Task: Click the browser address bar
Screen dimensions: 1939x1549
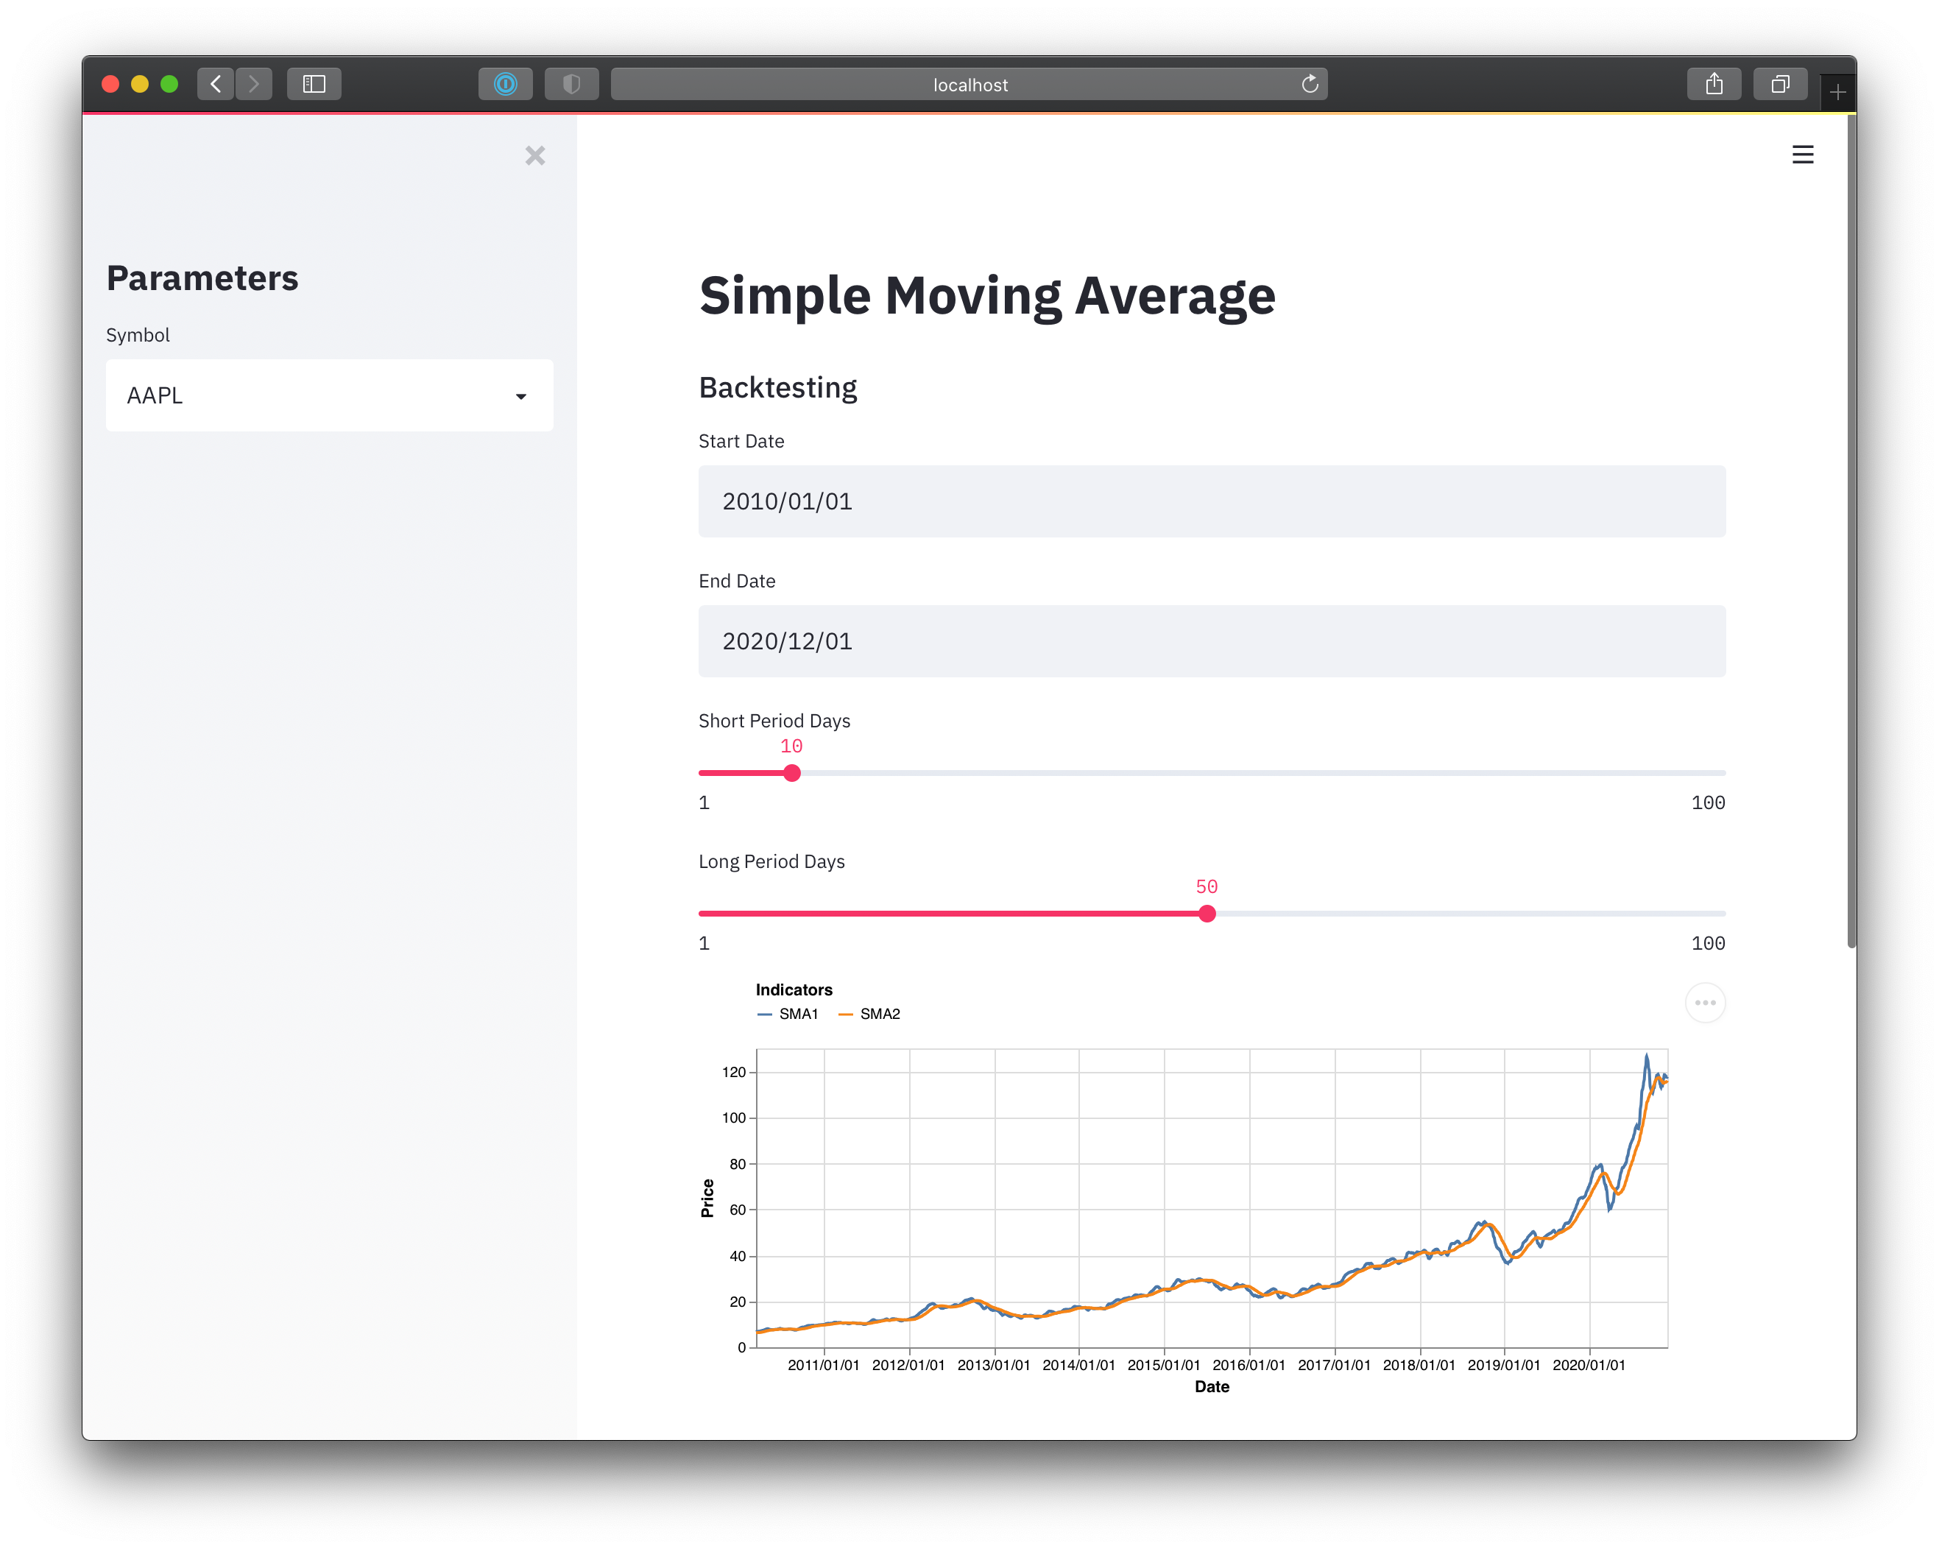Action: click(969, 84)
